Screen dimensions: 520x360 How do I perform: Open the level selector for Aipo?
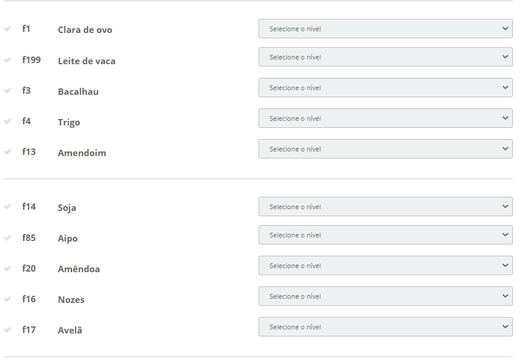[x=385, y=235]
